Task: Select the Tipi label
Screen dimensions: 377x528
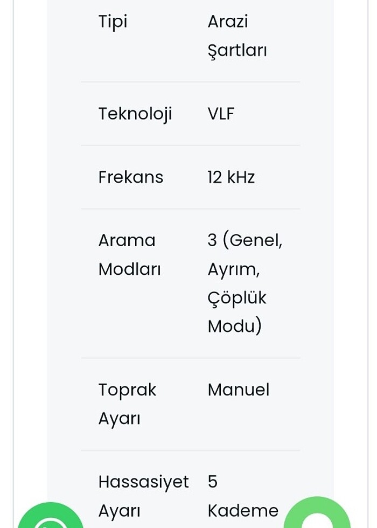Action: [113, 22]
